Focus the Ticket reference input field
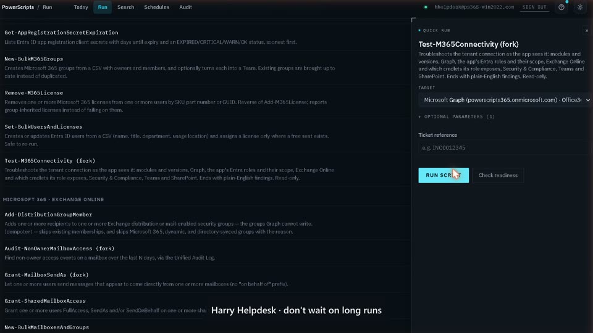The width and height of the screenshot is (593, 333). pyautogui.click(x=504, y=148)
